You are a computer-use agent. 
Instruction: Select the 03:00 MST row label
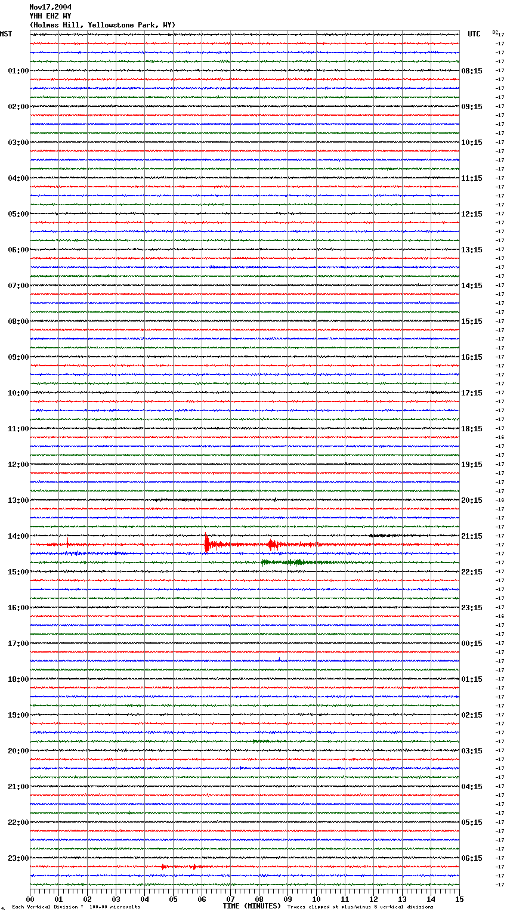[x=18, y=143]
